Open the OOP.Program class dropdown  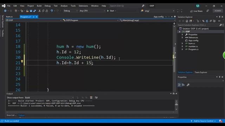(90, 20)
